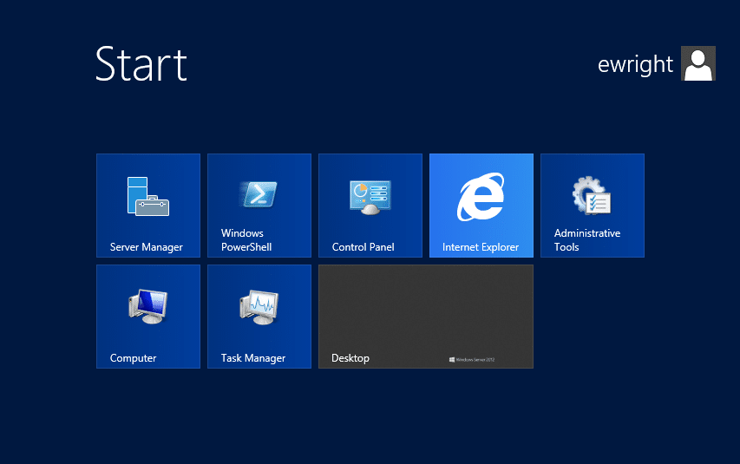Click the Administrative Tools gear icon
740x464 pixels.
(x=592, y=196)
